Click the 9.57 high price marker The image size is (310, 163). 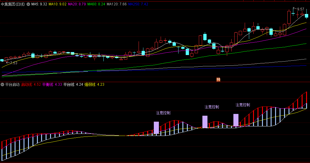300,9
